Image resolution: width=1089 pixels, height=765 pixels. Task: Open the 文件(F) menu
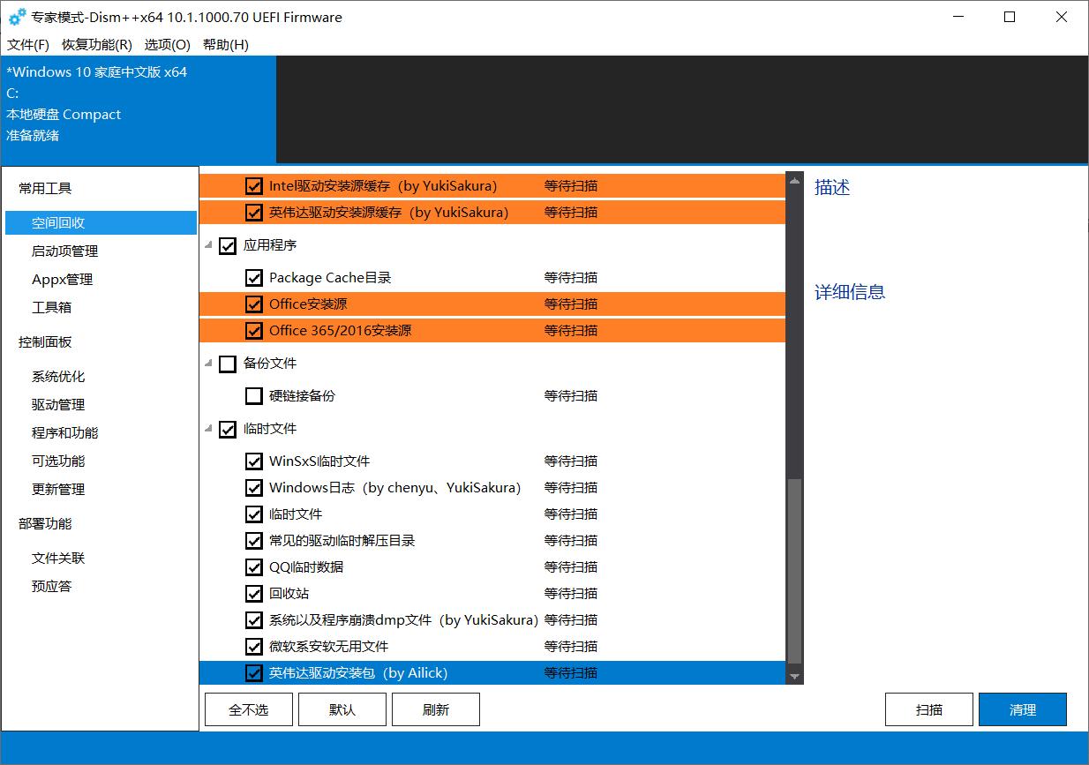coord(27,44)
